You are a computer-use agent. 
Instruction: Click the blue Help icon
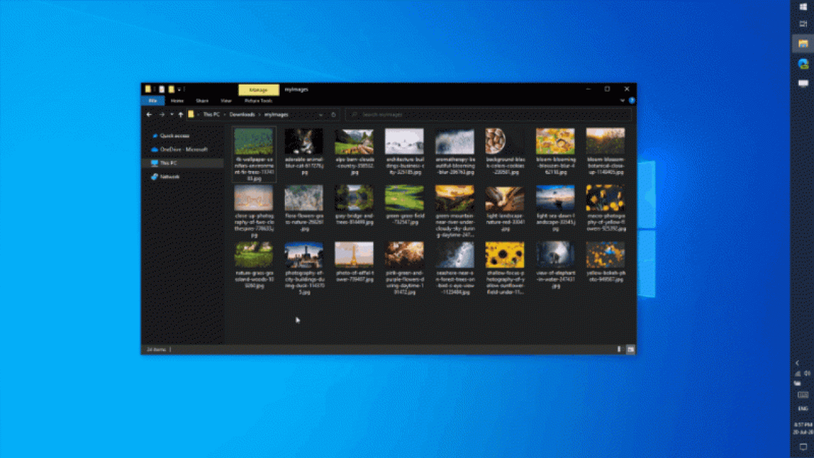pos(631,101)
